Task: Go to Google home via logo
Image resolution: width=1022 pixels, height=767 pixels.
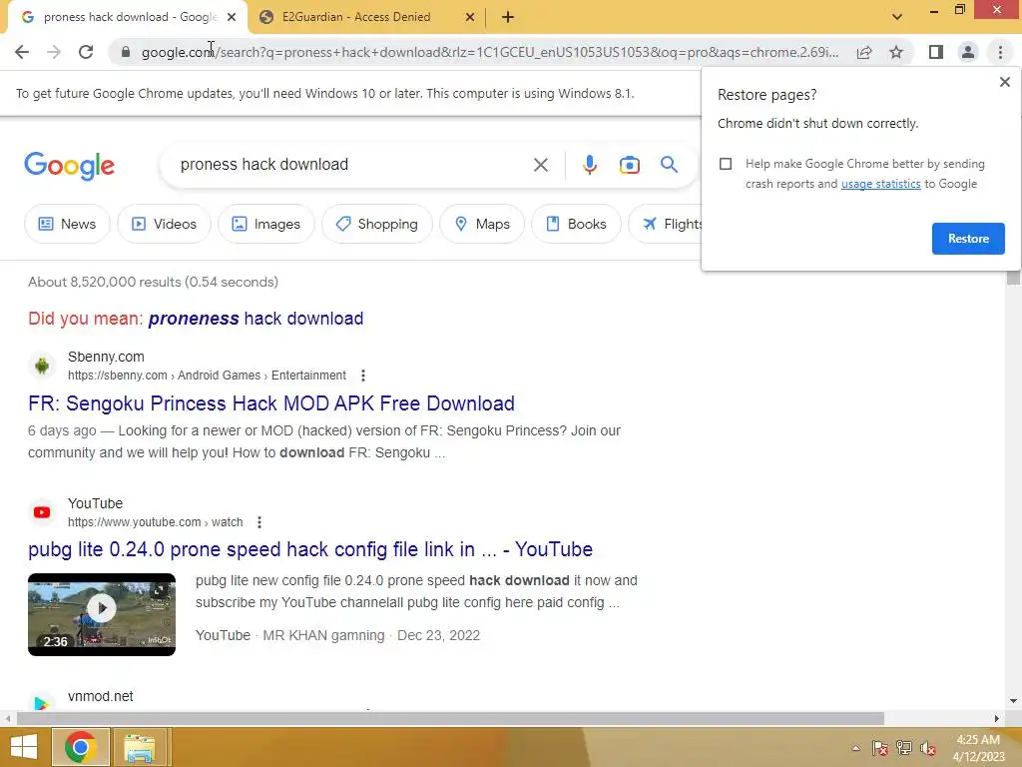Action: click(x=69, y=166)
